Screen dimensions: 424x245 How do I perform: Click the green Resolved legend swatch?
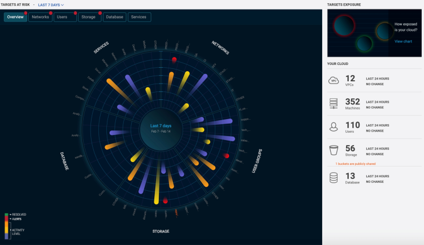coord(7,215)
